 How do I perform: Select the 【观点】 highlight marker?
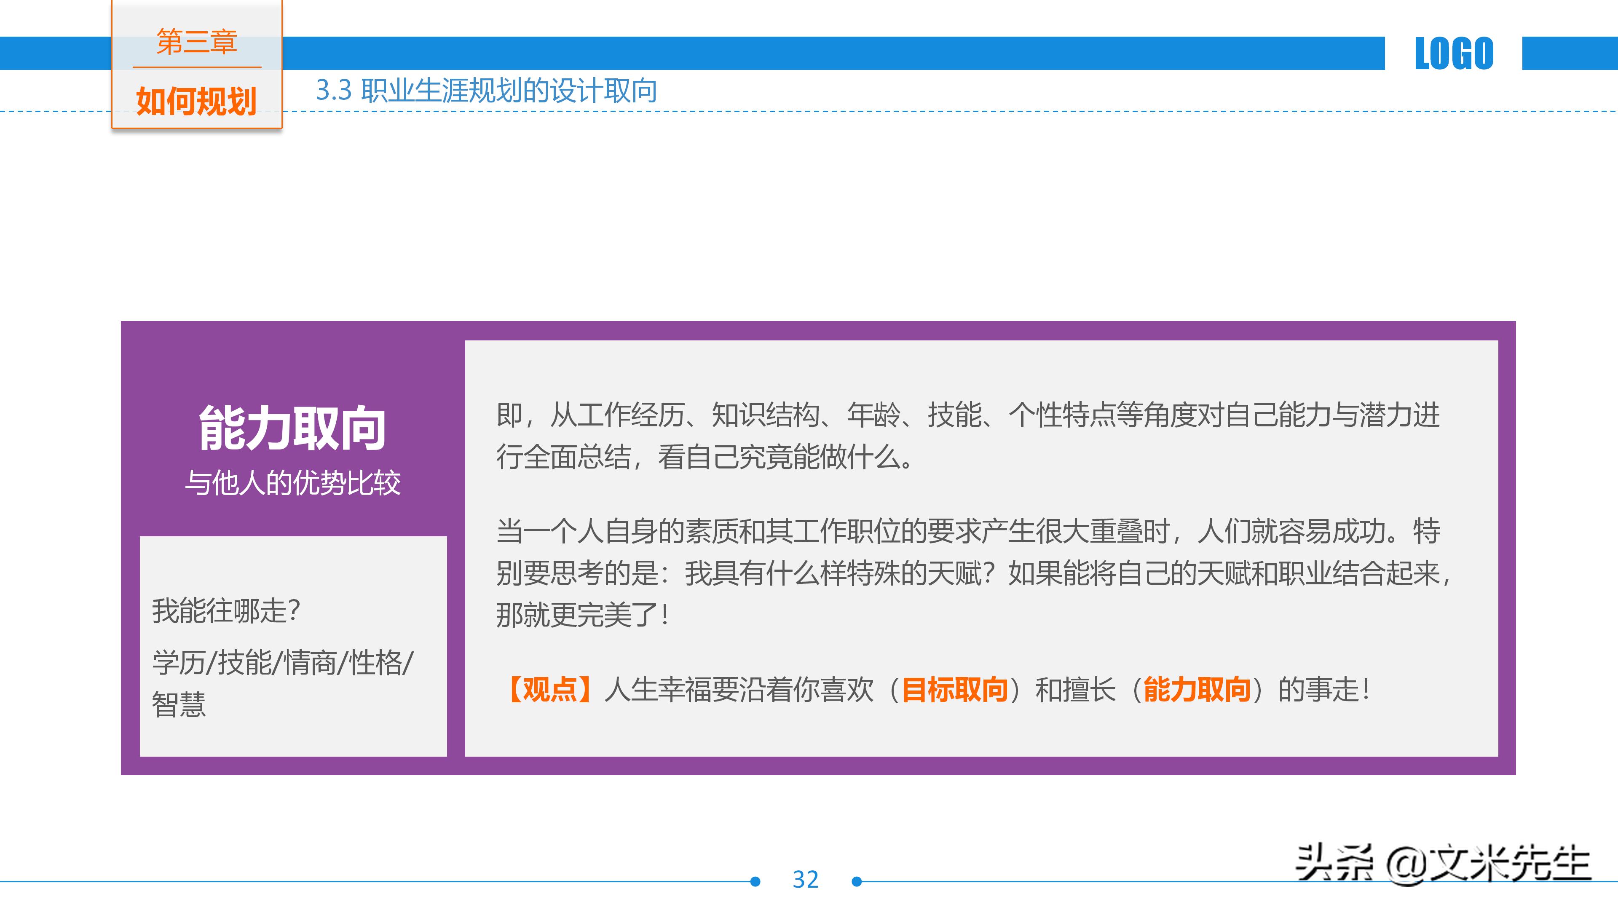(x=550, y=688)
